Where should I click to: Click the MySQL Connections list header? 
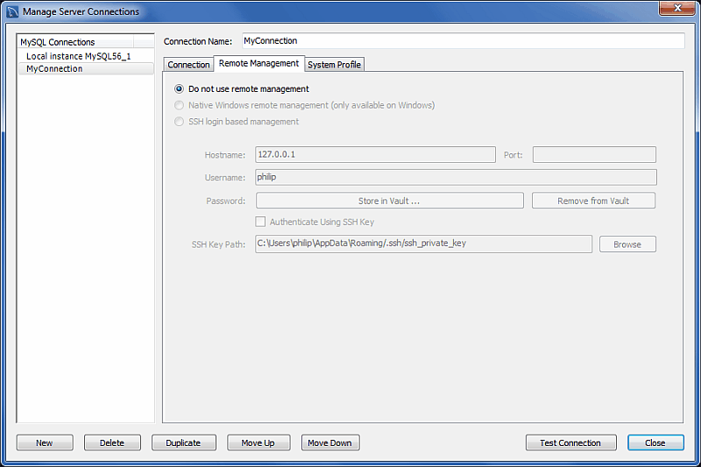(58, 42)
